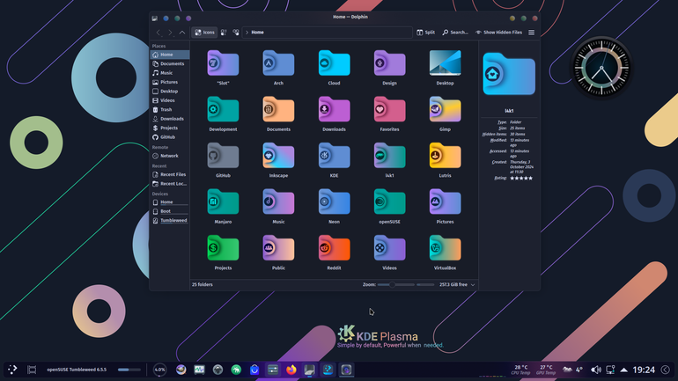Open the VirtualBox folder
The height and width of the screenshot is (381, 678).
coord(445,250)
